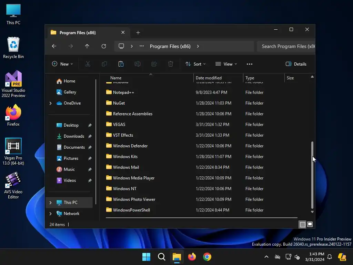Launch Chrome from the taskbar

tap(207, 257)
